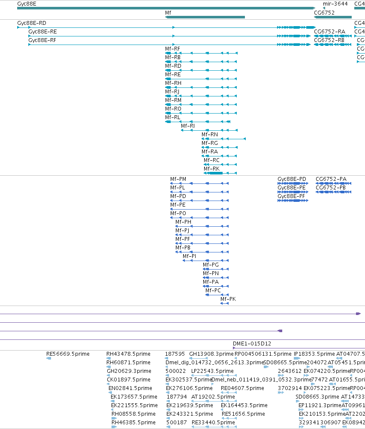Open the Mf-PD protein feature
The width and height of the screenshot is (365, 429).
click(199, 201)
